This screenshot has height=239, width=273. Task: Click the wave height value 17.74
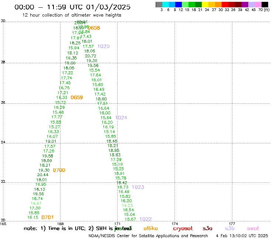(x=66, y=78)
